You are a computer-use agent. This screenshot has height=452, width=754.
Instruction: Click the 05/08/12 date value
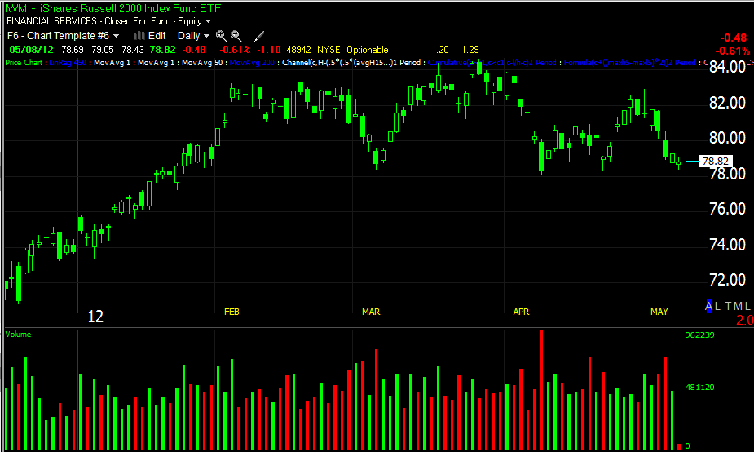pyautogui.click(x=31, y=50)
